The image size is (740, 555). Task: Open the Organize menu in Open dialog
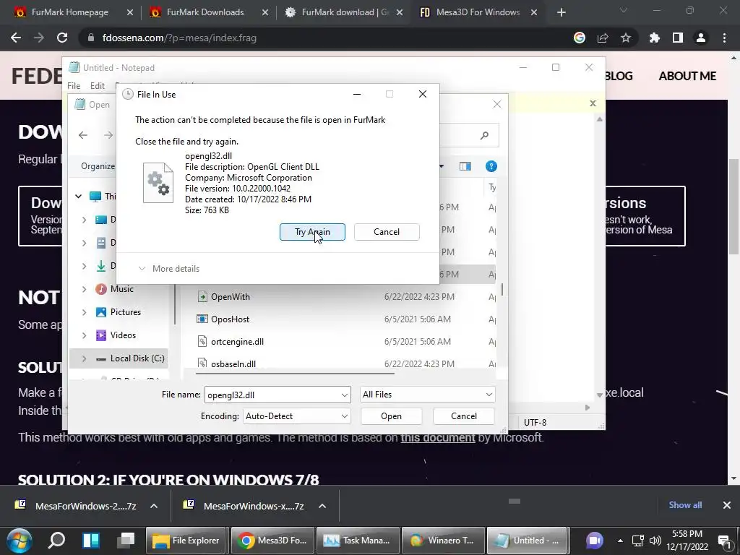(x=98, y=166)
